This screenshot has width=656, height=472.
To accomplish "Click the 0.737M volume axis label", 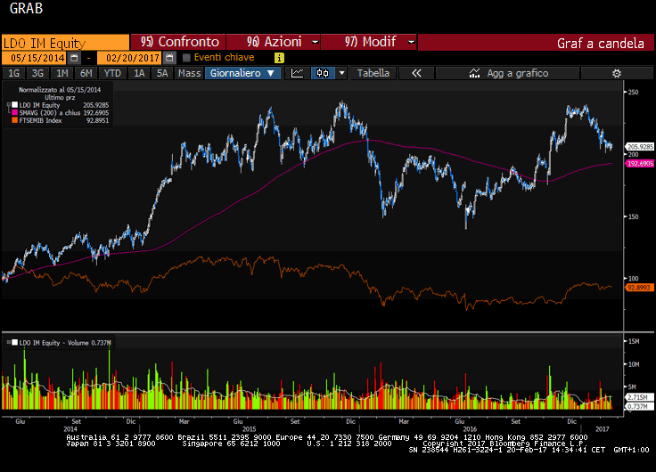I will [638, 406].
